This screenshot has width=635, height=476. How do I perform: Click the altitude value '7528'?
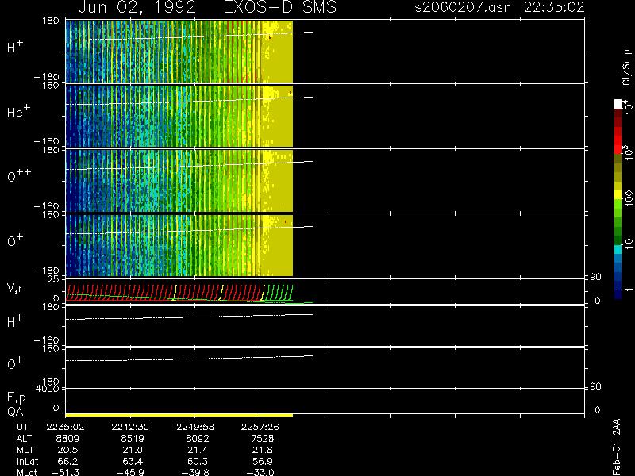(262, 439)
